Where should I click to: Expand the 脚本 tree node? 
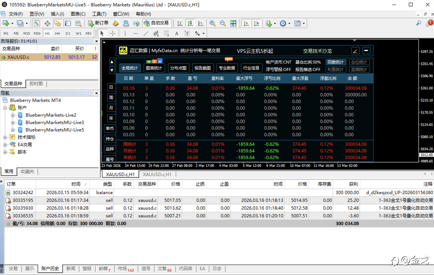[x=5, y=152]
